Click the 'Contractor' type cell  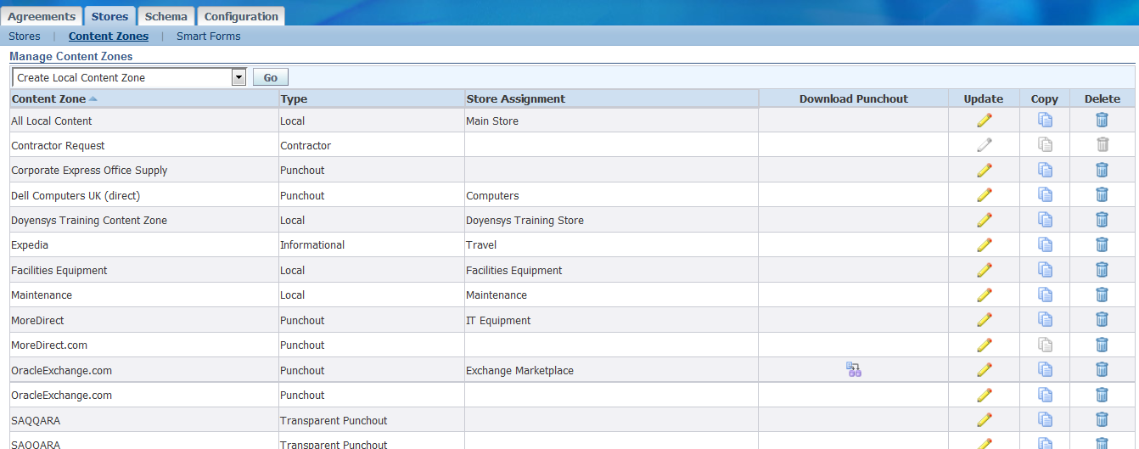(x=306, y=145)
